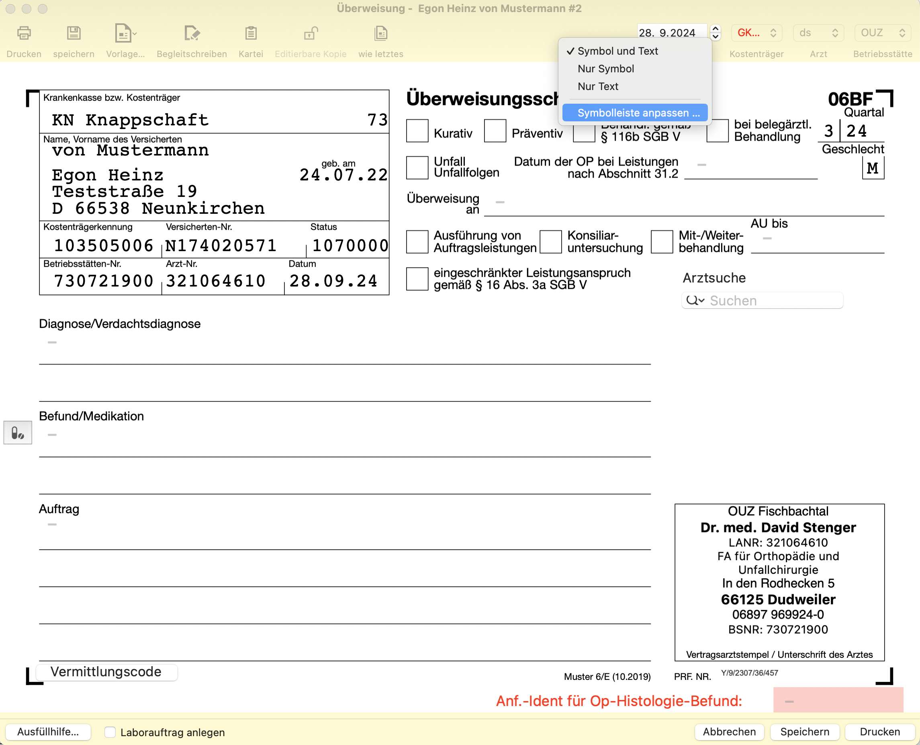Click the bottom Drucken button
920x745 pixels.
pyautogui.click(x=880, y=732)
